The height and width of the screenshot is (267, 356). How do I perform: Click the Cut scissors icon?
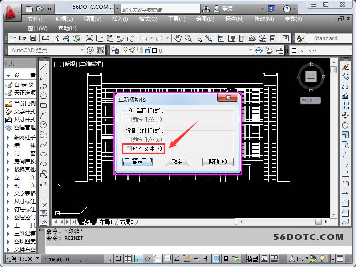[x=89, y=38]
